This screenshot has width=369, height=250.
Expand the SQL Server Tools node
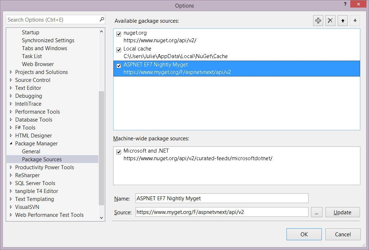click(x=11, y=183)
